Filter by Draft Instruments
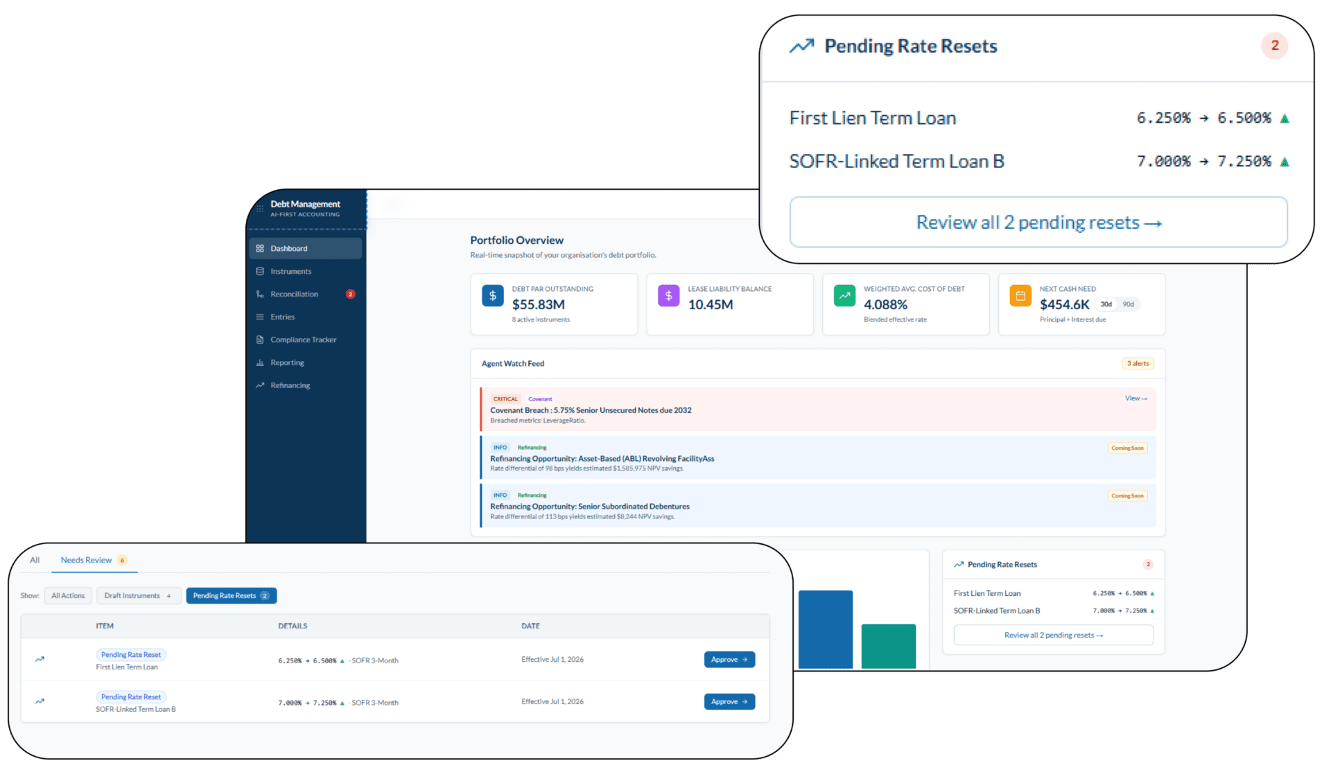 (x=139, y=595)
